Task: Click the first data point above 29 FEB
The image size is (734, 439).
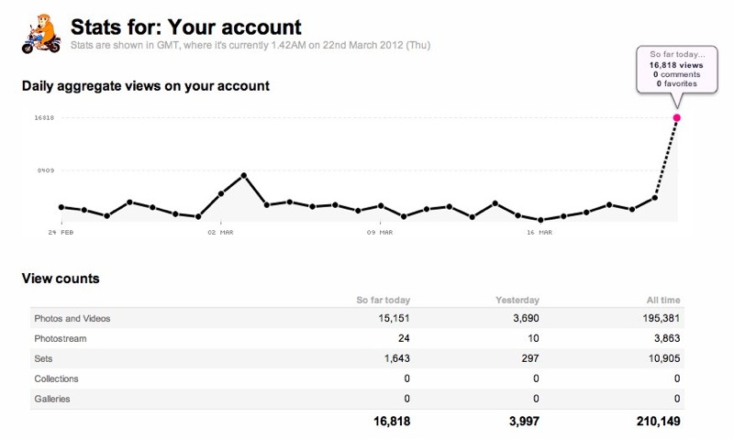Action: pos(61,207)
